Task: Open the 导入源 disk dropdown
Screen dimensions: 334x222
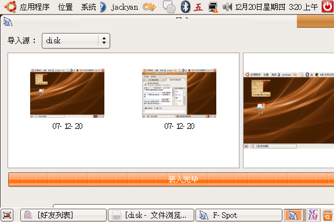Action: [x=76, y=40]
